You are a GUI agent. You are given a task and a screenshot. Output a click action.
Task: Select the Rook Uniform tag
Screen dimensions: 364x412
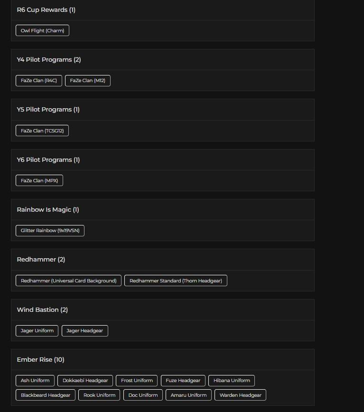100,395
